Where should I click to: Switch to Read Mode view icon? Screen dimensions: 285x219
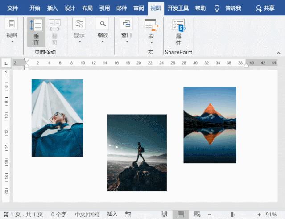[164, 215]
